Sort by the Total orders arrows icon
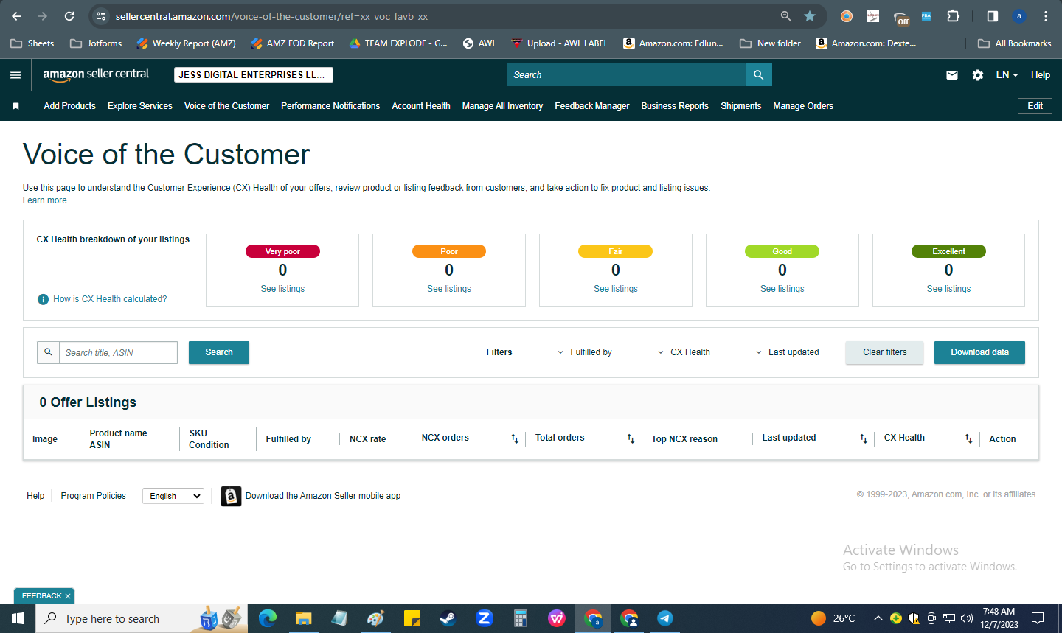The image size is (1062, 633). click(631, 438)
